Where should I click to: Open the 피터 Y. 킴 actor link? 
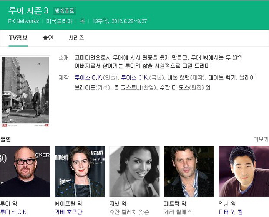tap(231, 212)
